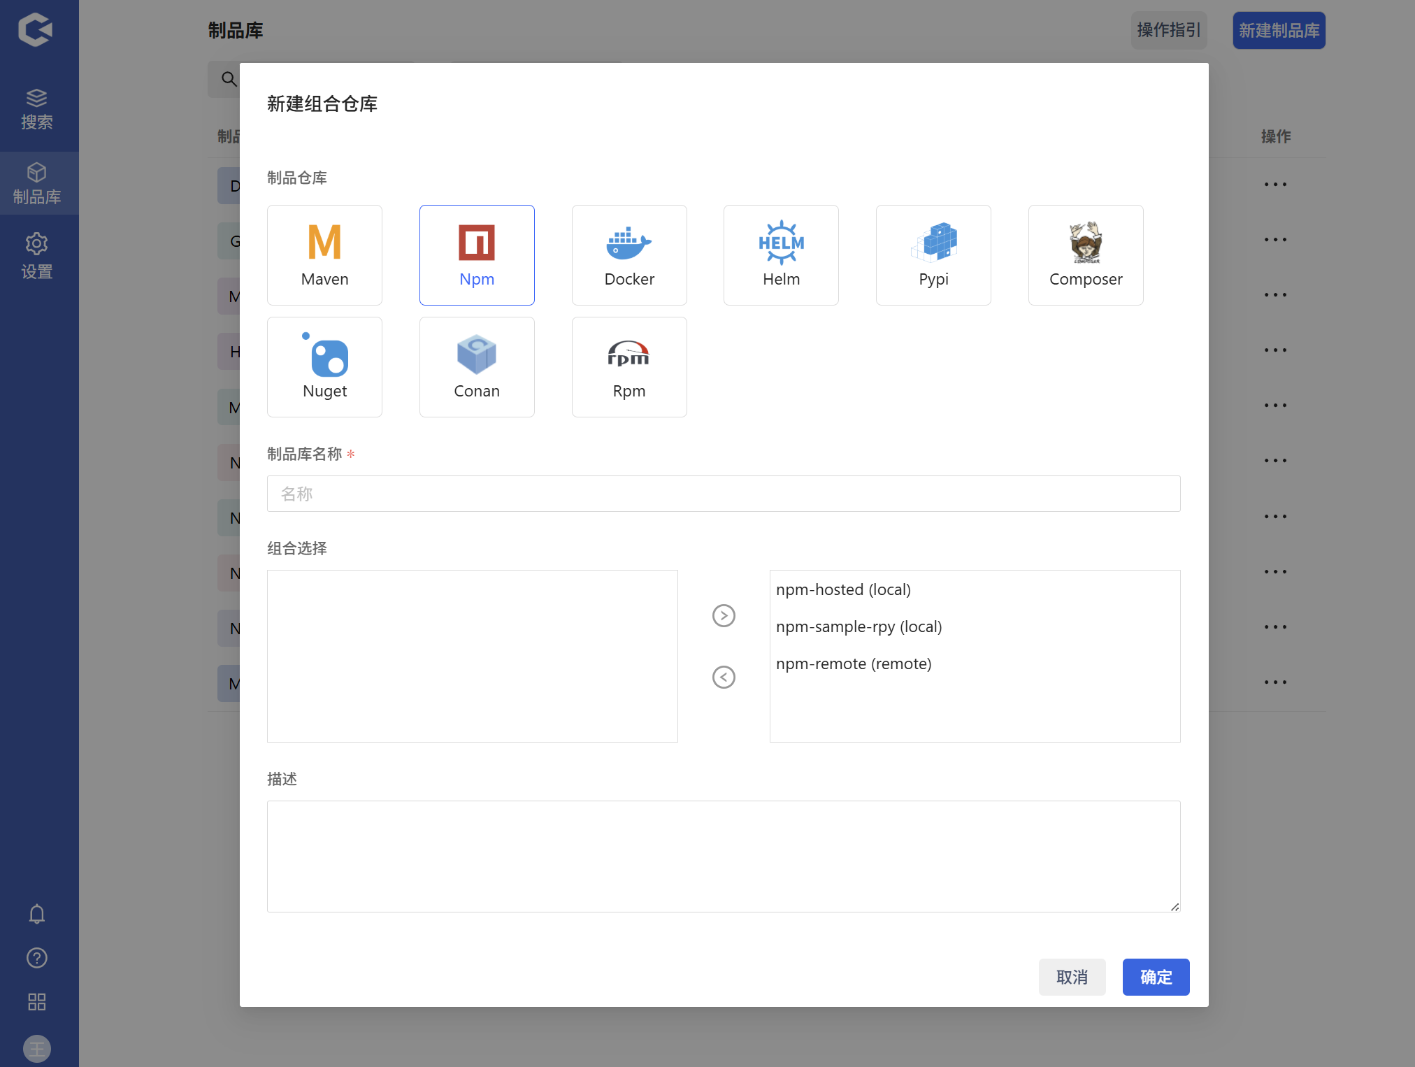Focus the 制品库名称 name input field
Image resolution: width=1415 pixels, height=1067 pixels.
click(x=723, y=494)
